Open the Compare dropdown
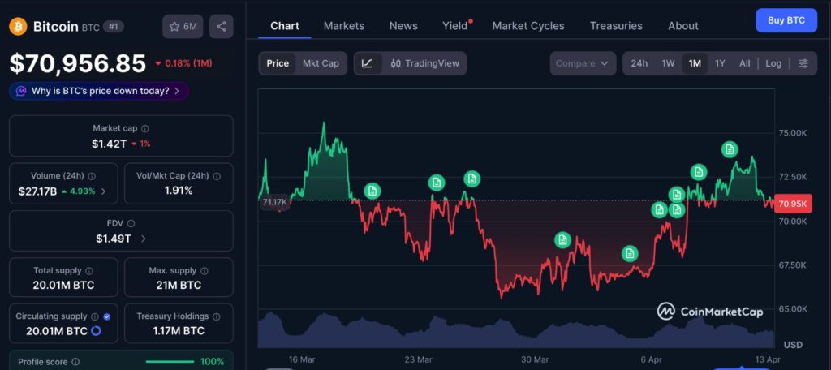 [x=583, y=63]
